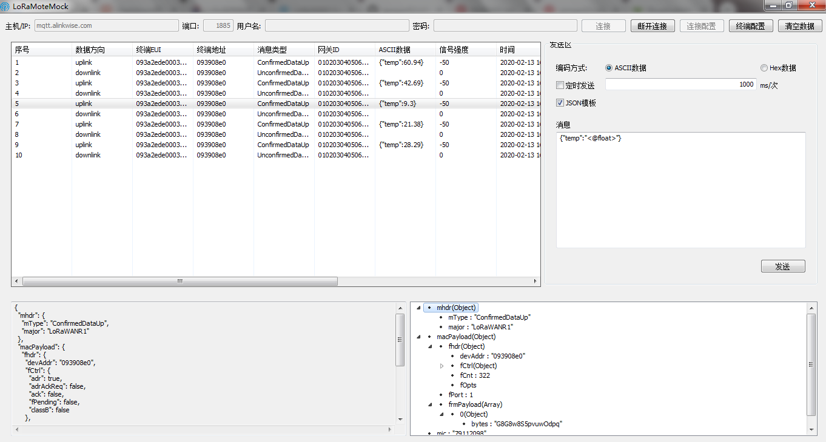Click the "devAddr": "093908e0" line in JSON text
The width and height of the screenshot is (826, 442).
point(61,363)
